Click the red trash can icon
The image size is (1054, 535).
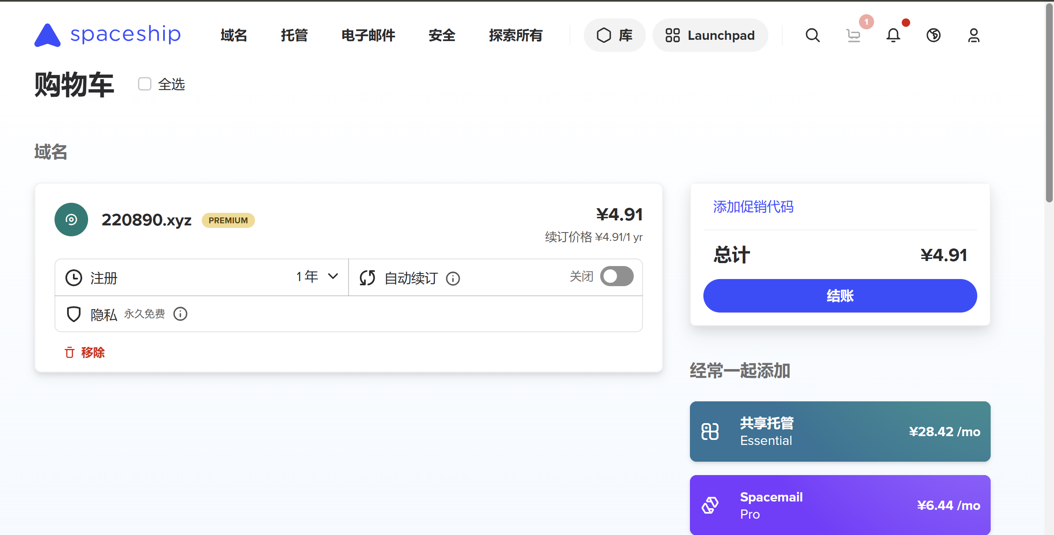pyautogui.click(x=70, y=352)
